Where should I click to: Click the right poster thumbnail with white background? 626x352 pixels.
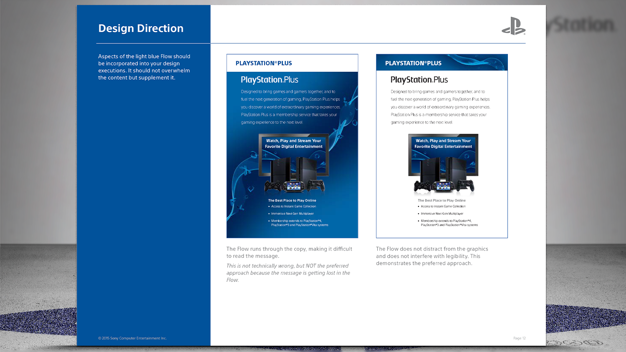442,146
